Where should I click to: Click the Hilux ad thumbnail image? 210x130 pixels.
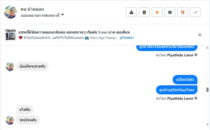pos(10,35)
